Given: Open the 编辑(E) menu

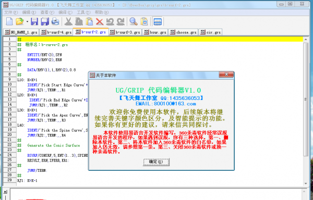Looking at the screenshot, I should click(x=29, y=12).
